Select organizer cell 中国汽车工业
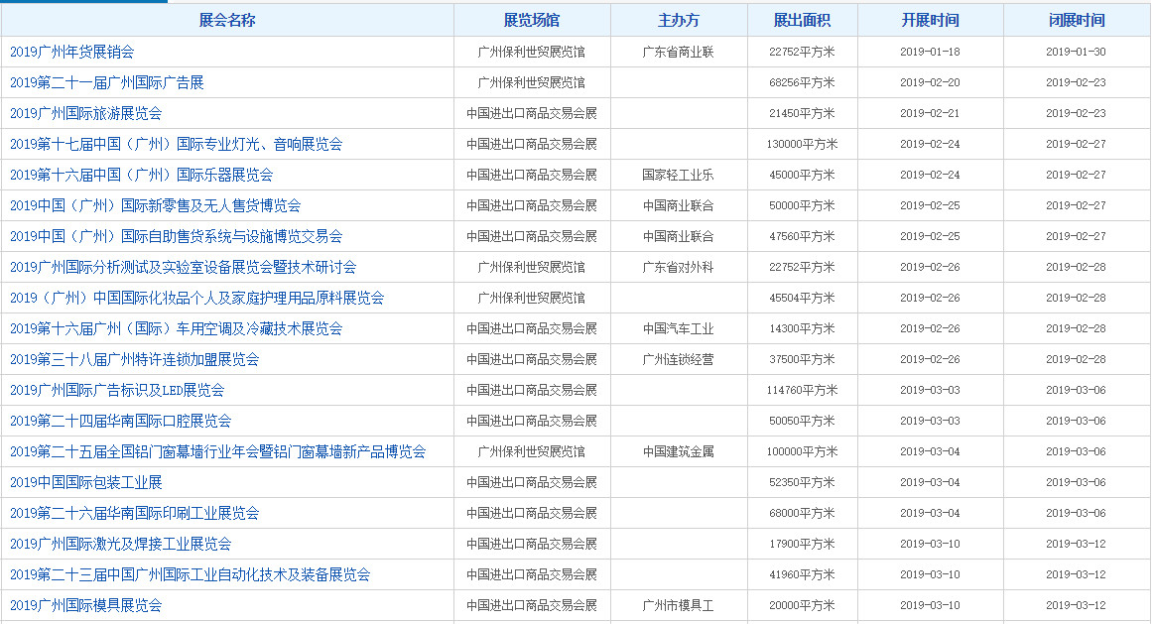This screenshot has width=1154, height=624. pyautogui.click(x=679, y=329)
